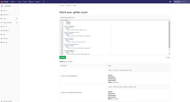Collapse Verify:NPMRegistry block at line 26
The height and width of the screenshot is (102, 190).
[x=63, y=50]
